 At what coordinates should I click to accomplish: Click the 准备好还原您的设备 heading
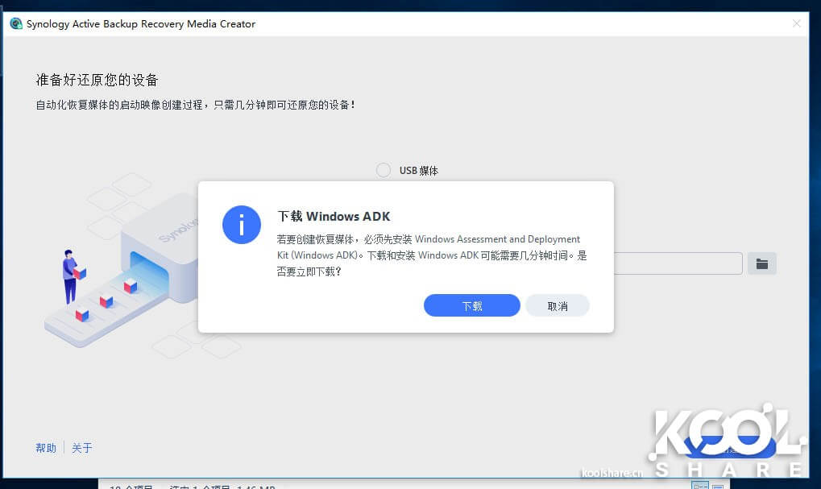(97, 80)
